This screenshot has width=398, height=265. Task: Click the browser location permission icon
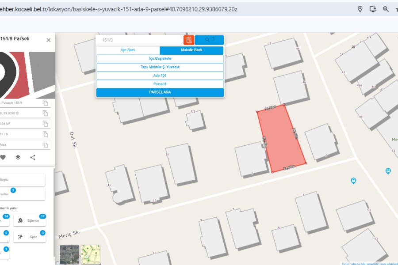pos(360,9)
